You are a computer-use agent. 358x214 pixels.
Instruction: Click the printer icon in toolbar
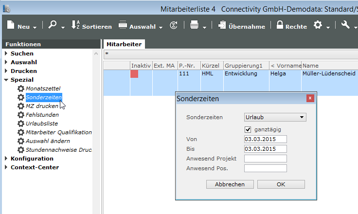coord(194,25)
